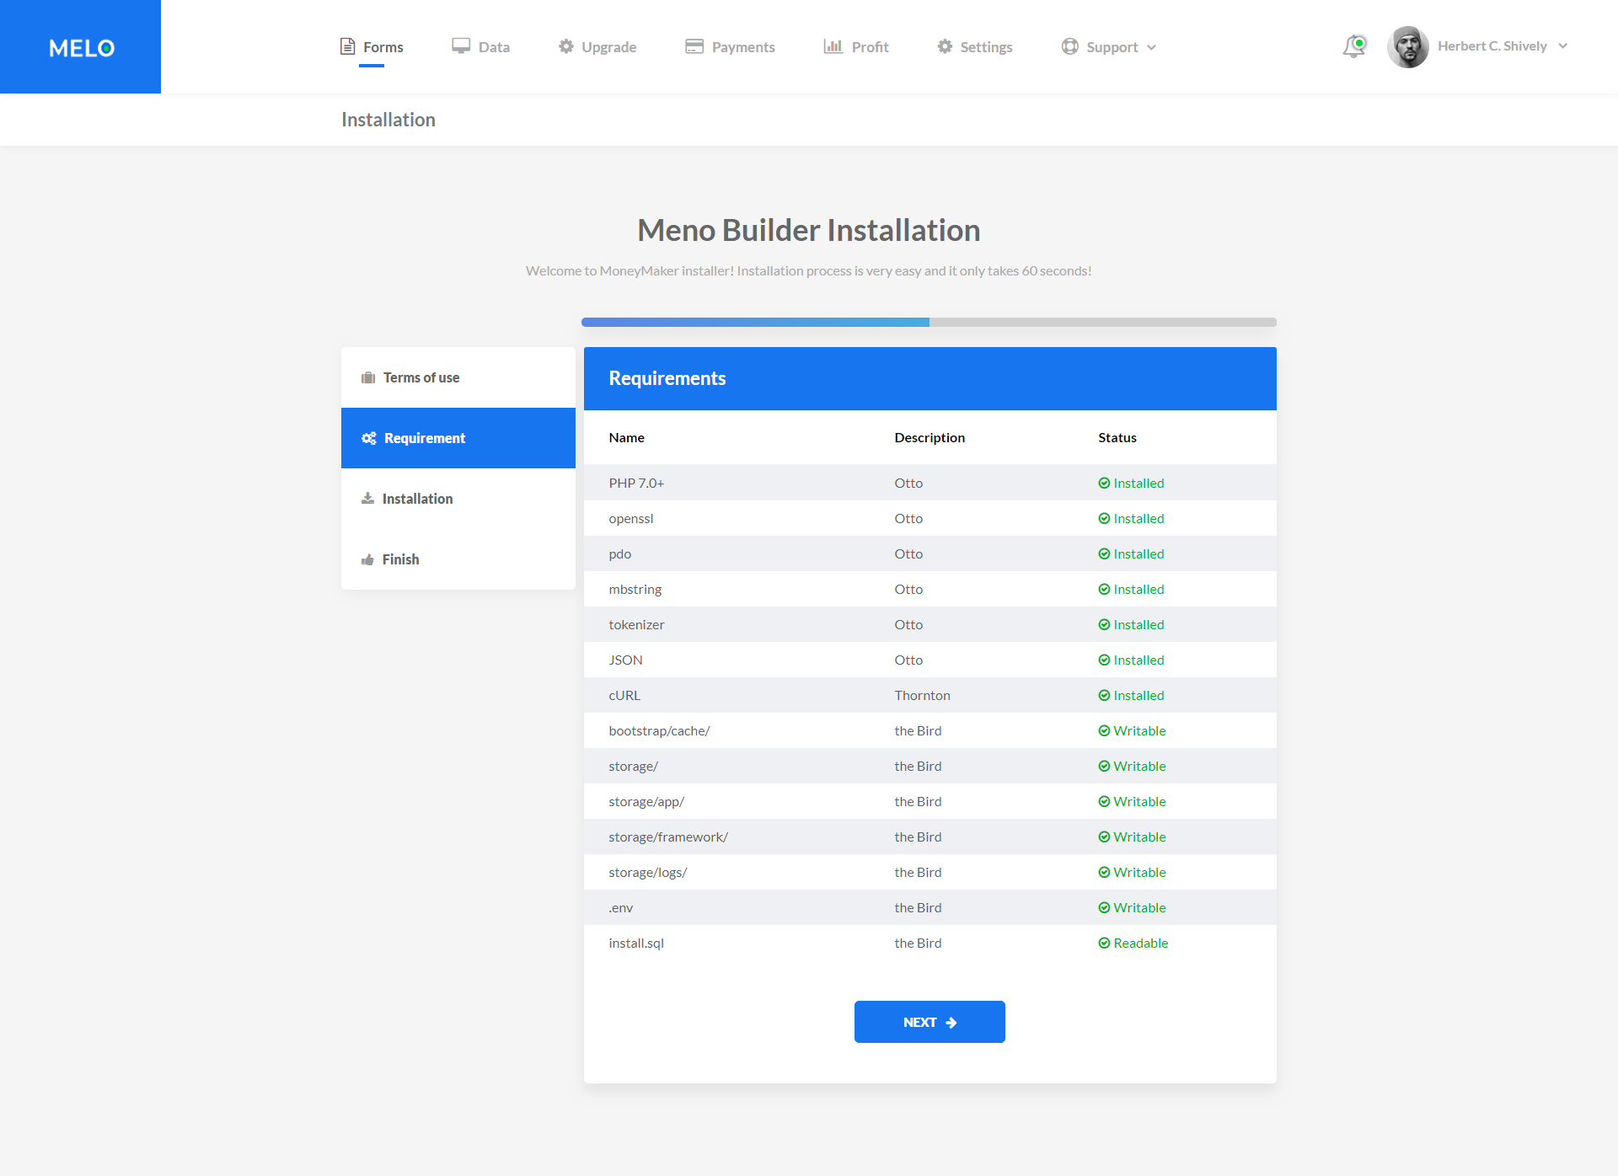Click the Upgrade gear icon

[x=566, y=46]
